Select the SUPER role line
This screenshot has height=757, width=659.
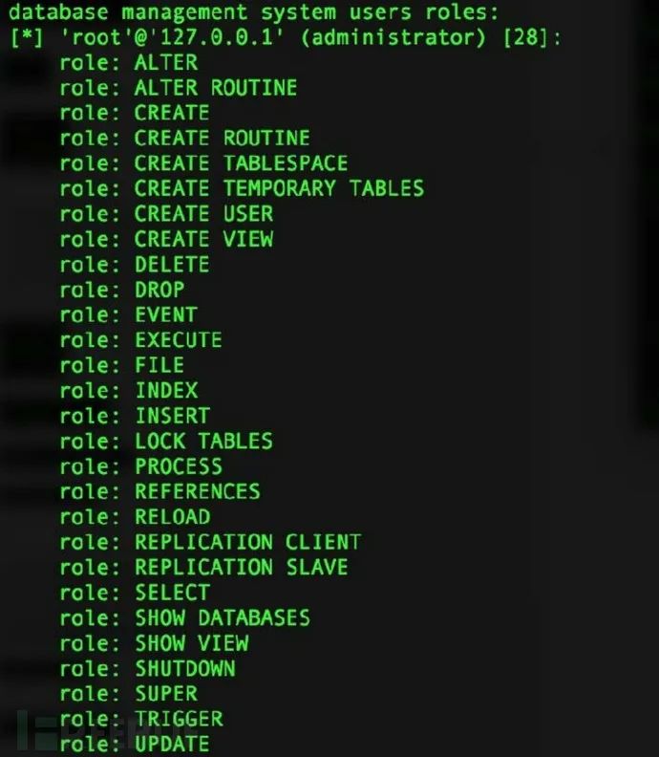(x=129, y=693)
